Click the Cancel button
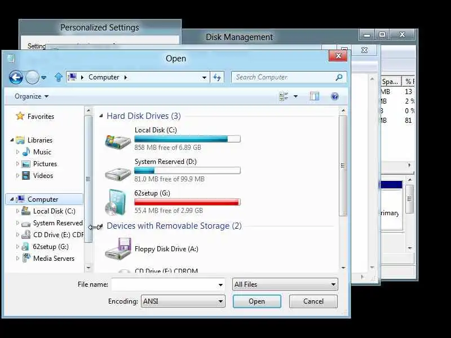This screenshot has width=451, height=338. click(313, 301)
